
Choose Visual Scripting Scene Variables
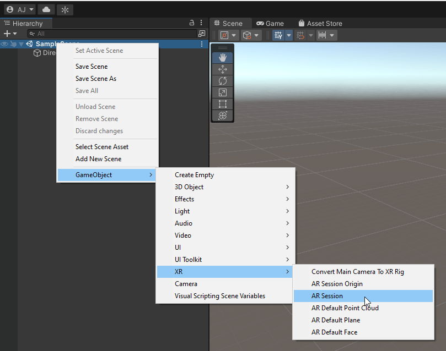pyautogui.click(x=225, y=296)
